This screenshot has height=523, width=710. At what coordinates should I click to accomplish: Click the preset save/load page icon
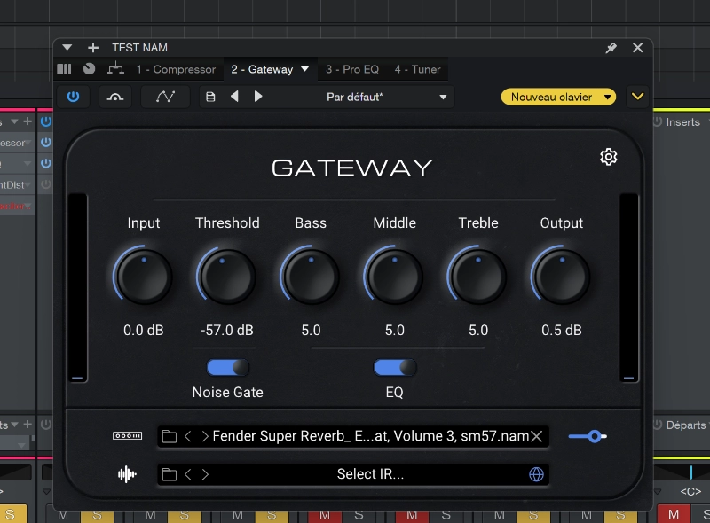coord(210,97)
